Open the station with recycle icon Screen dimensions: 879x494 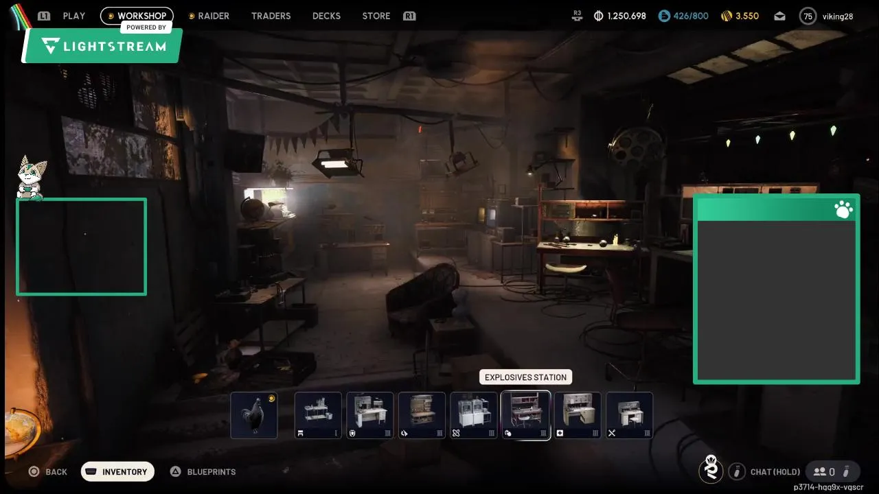point(422,415)
